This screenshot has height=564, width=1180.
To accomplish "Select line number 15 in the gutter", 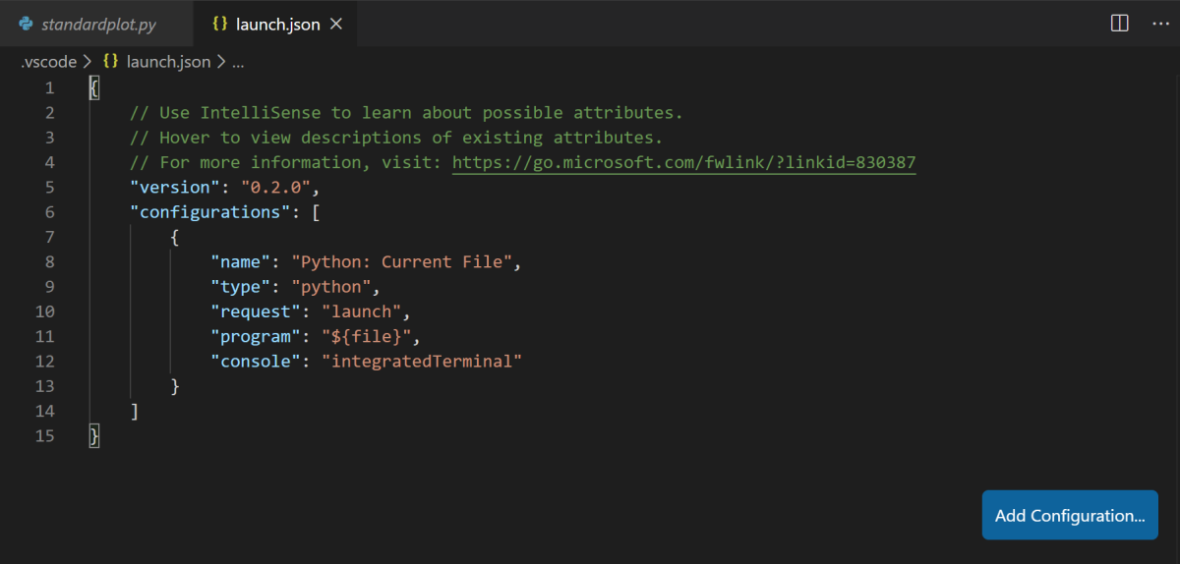I will (44, 436).
